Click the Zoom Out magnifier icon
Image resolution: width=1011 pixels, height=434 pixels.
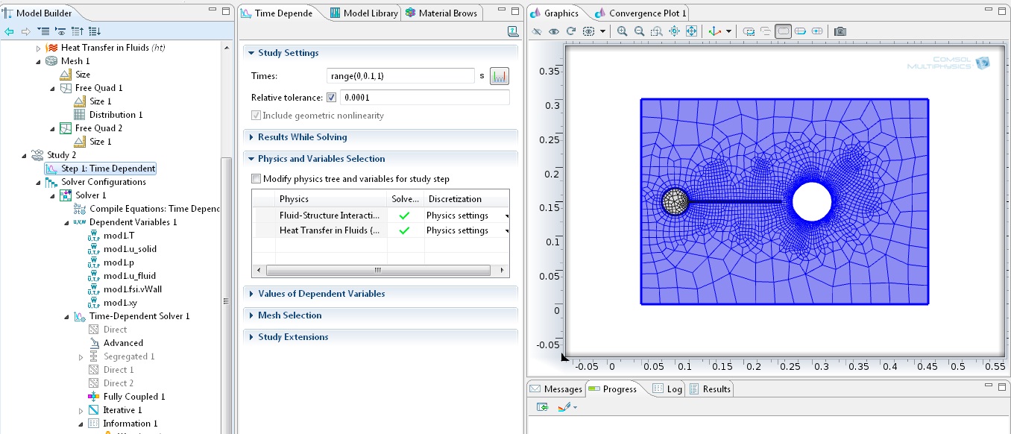(639, 31)
